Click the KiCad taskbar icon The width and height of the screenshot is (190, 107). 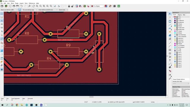41,105
